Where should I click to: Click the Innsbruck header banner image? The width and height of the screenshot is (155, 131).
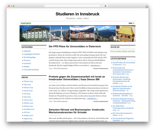(x=77, y=34)
